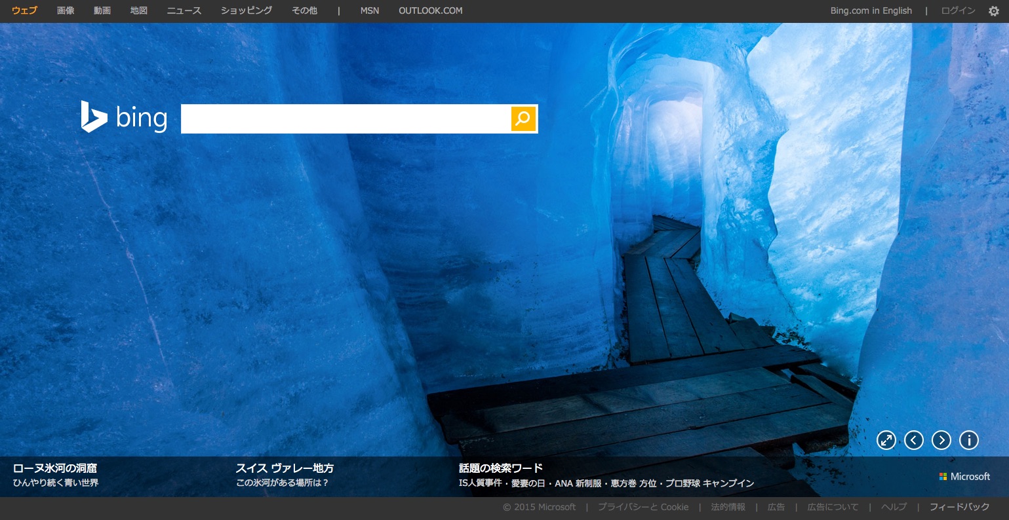Open the プライバシーと Cookie link
The height and width of the screenshot is (520, 1009).
(643, 507)
